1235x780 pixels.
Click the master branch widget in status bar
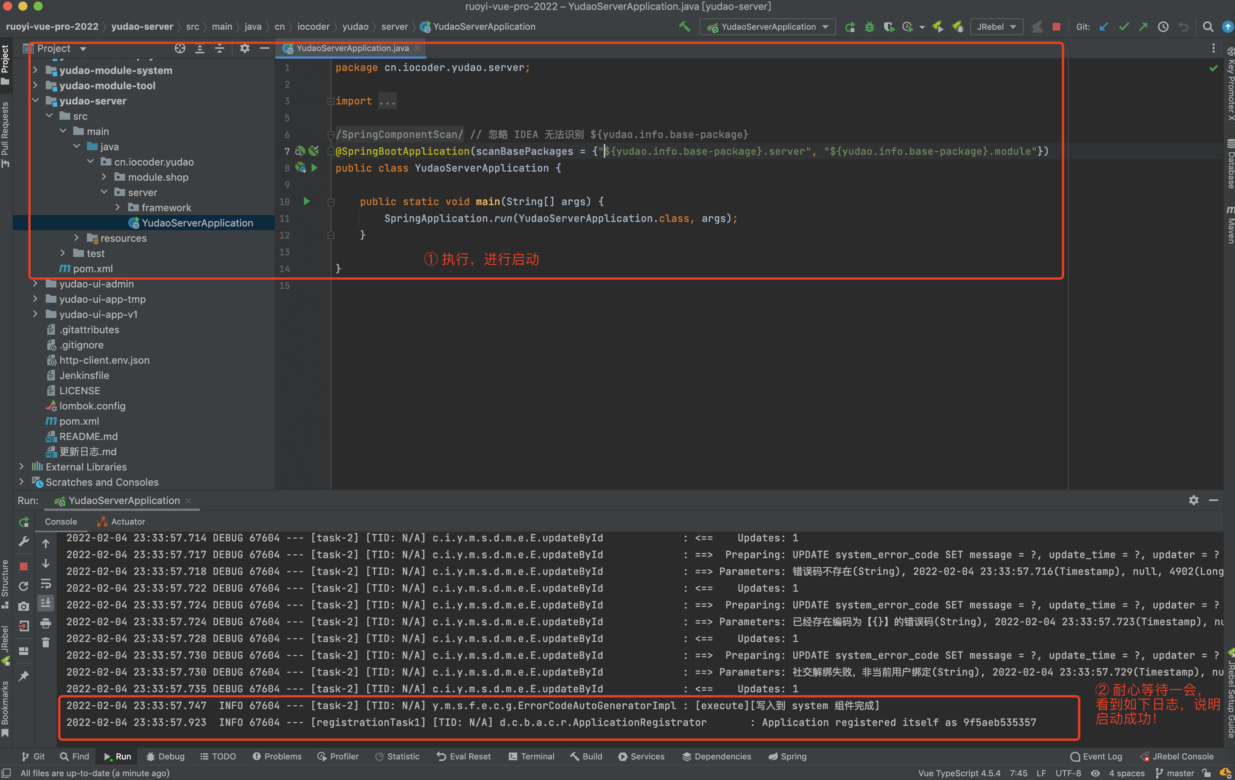coord(1174,774)
